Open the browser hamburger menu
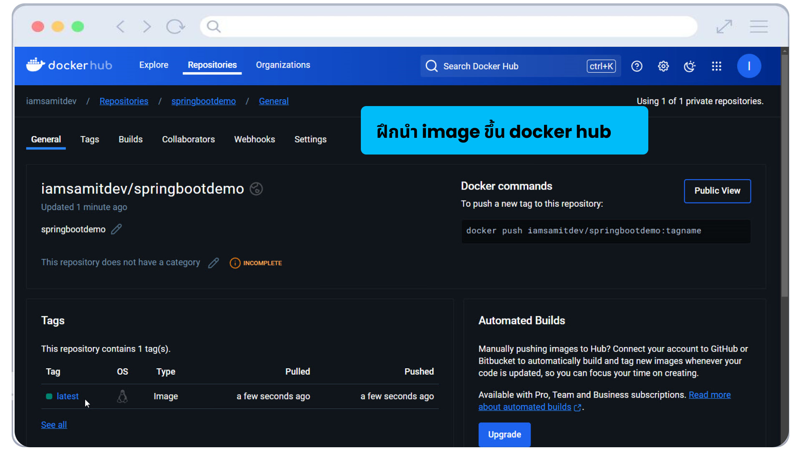 (x=759, y=27)
